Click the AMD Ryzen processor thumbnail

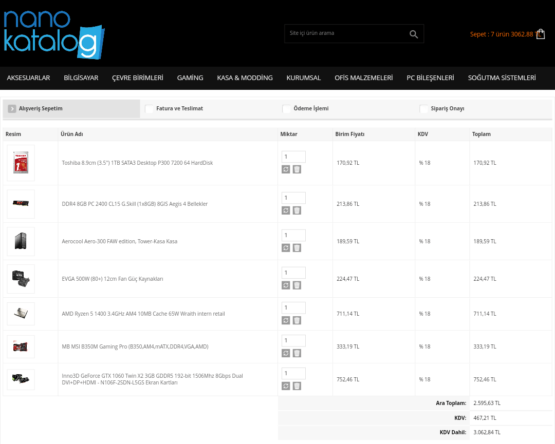click(x=21, y=314)
